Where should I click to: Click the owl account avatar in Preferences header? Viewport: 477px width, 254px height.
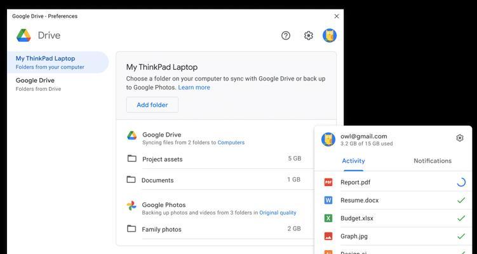click(x=330, y=36)
